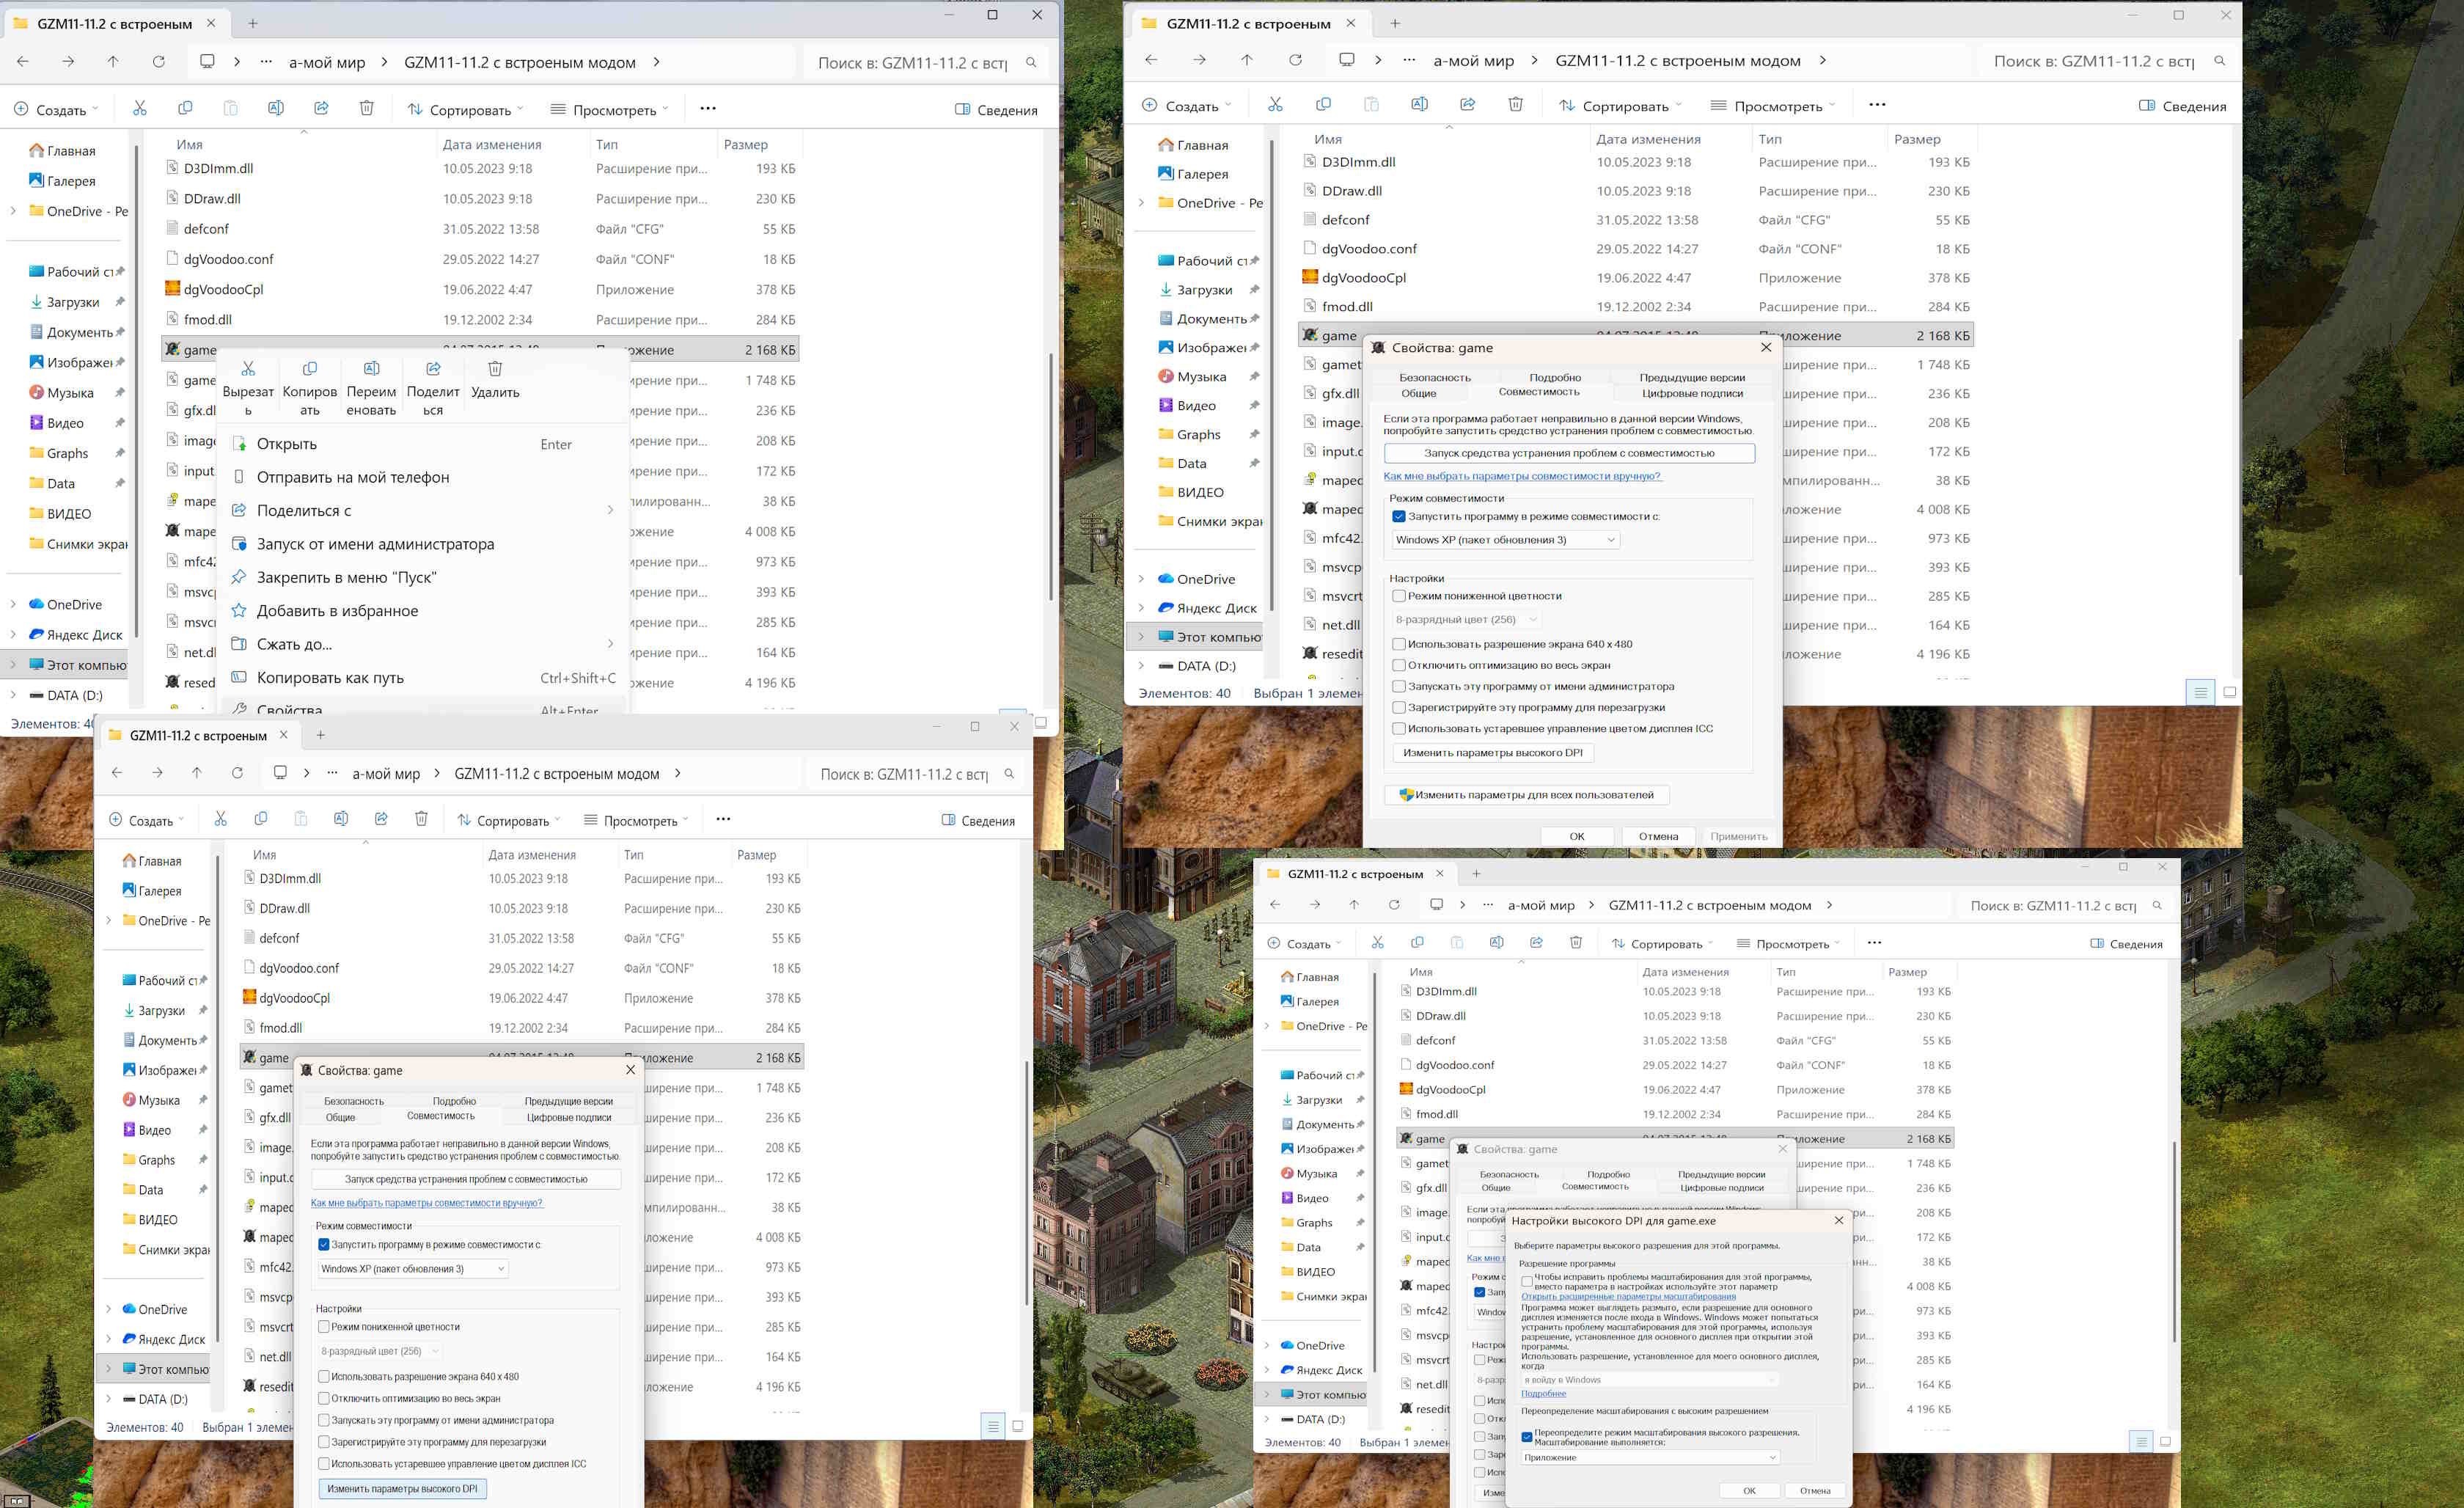
Task: Click the Переименовать icon in context menu
Action: coord(371,369)
